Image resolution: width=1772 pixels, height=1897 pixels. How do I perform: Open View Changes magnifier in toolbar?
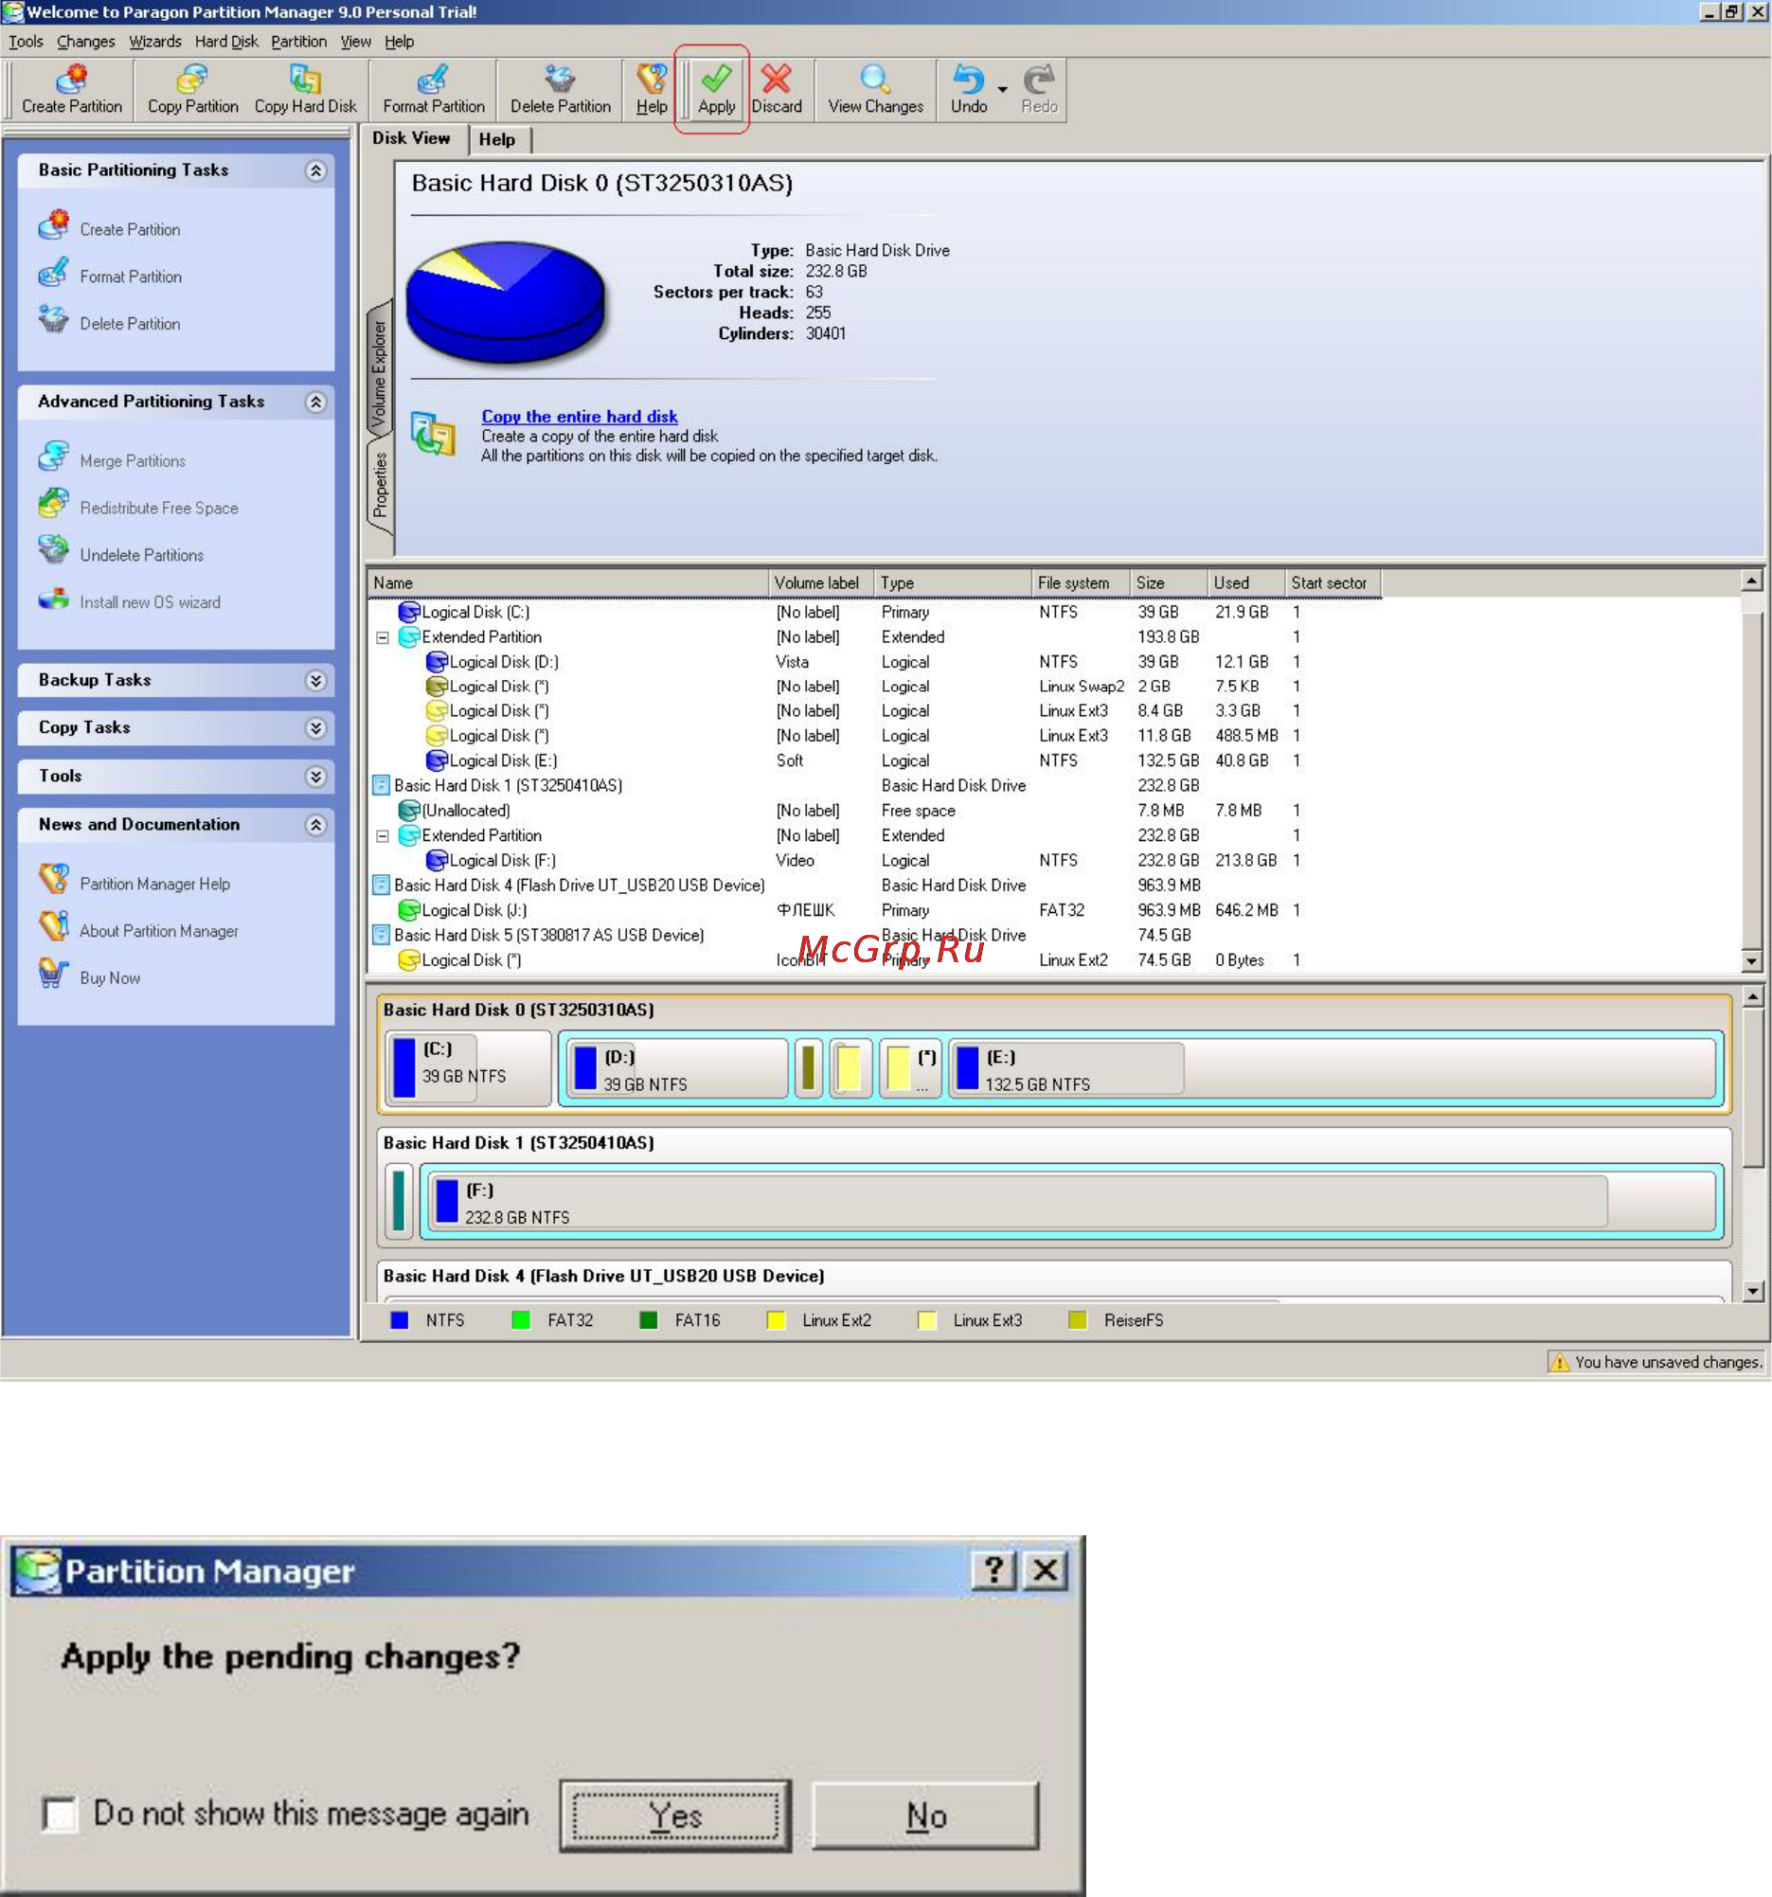coord(875,90)
